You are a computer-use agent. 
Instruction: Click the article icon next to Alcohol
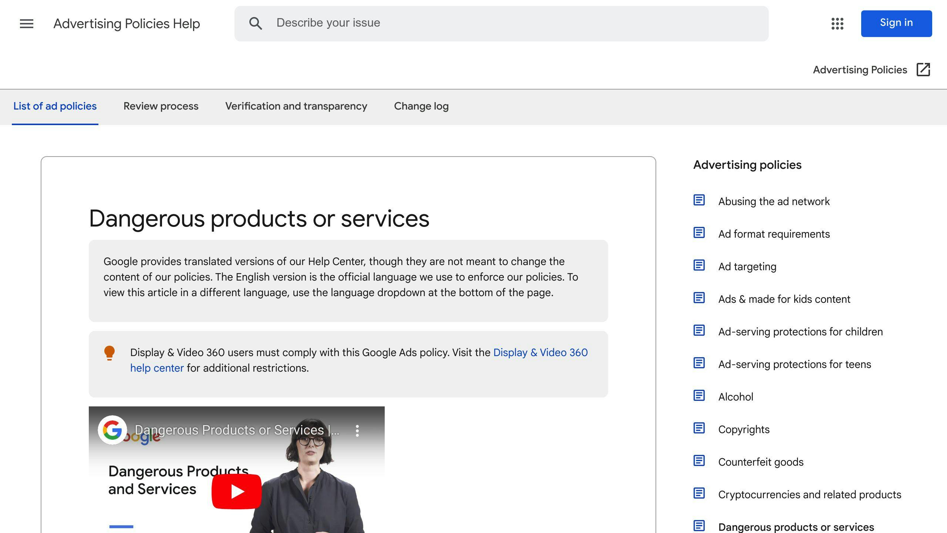(699, 396)
